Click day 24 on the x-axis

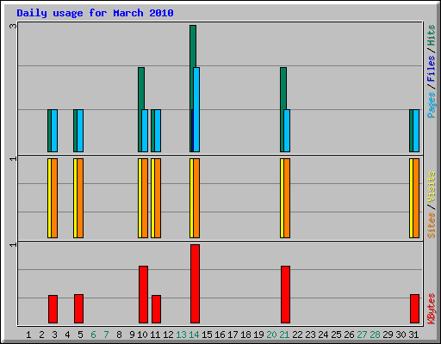[323, 335]
